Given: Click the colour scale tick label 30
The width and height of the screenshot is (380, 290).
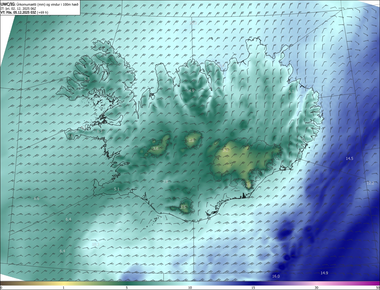Looking at the screenshot, I should [316, 288].
